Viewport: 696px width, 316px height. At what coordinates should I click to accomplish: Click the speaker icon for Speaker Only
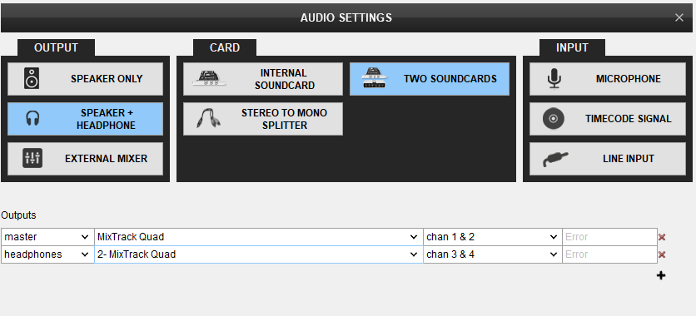tap(32, 79)
